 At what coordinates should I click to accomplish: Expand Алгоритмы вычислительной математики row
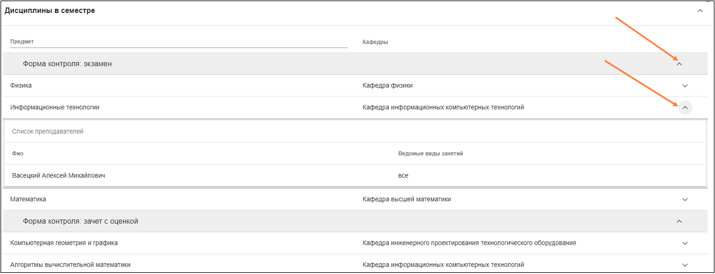click(685, 265)
